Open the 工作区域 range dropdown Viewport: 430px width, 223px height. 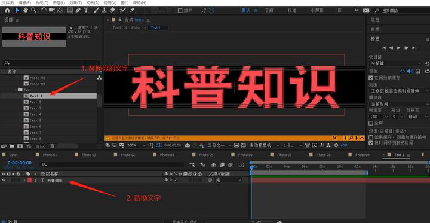click(x=400, y=91)
